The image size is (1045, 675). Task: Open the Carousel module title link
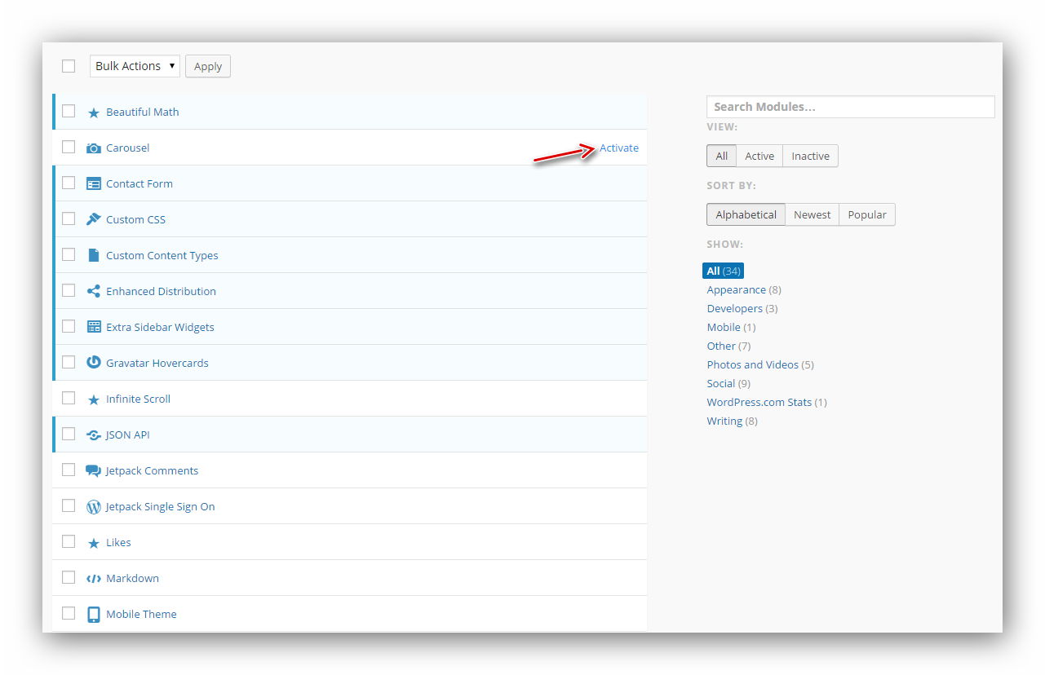coord(128,148)
